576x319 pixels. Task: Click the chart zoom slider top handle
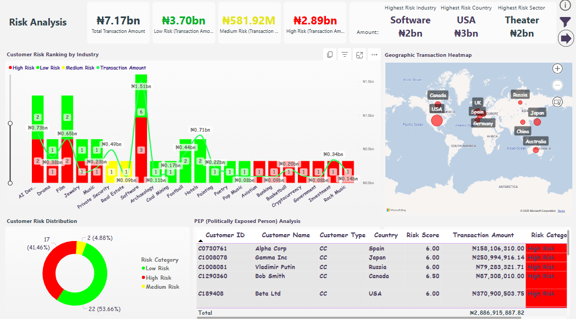[x=10, y=123]
